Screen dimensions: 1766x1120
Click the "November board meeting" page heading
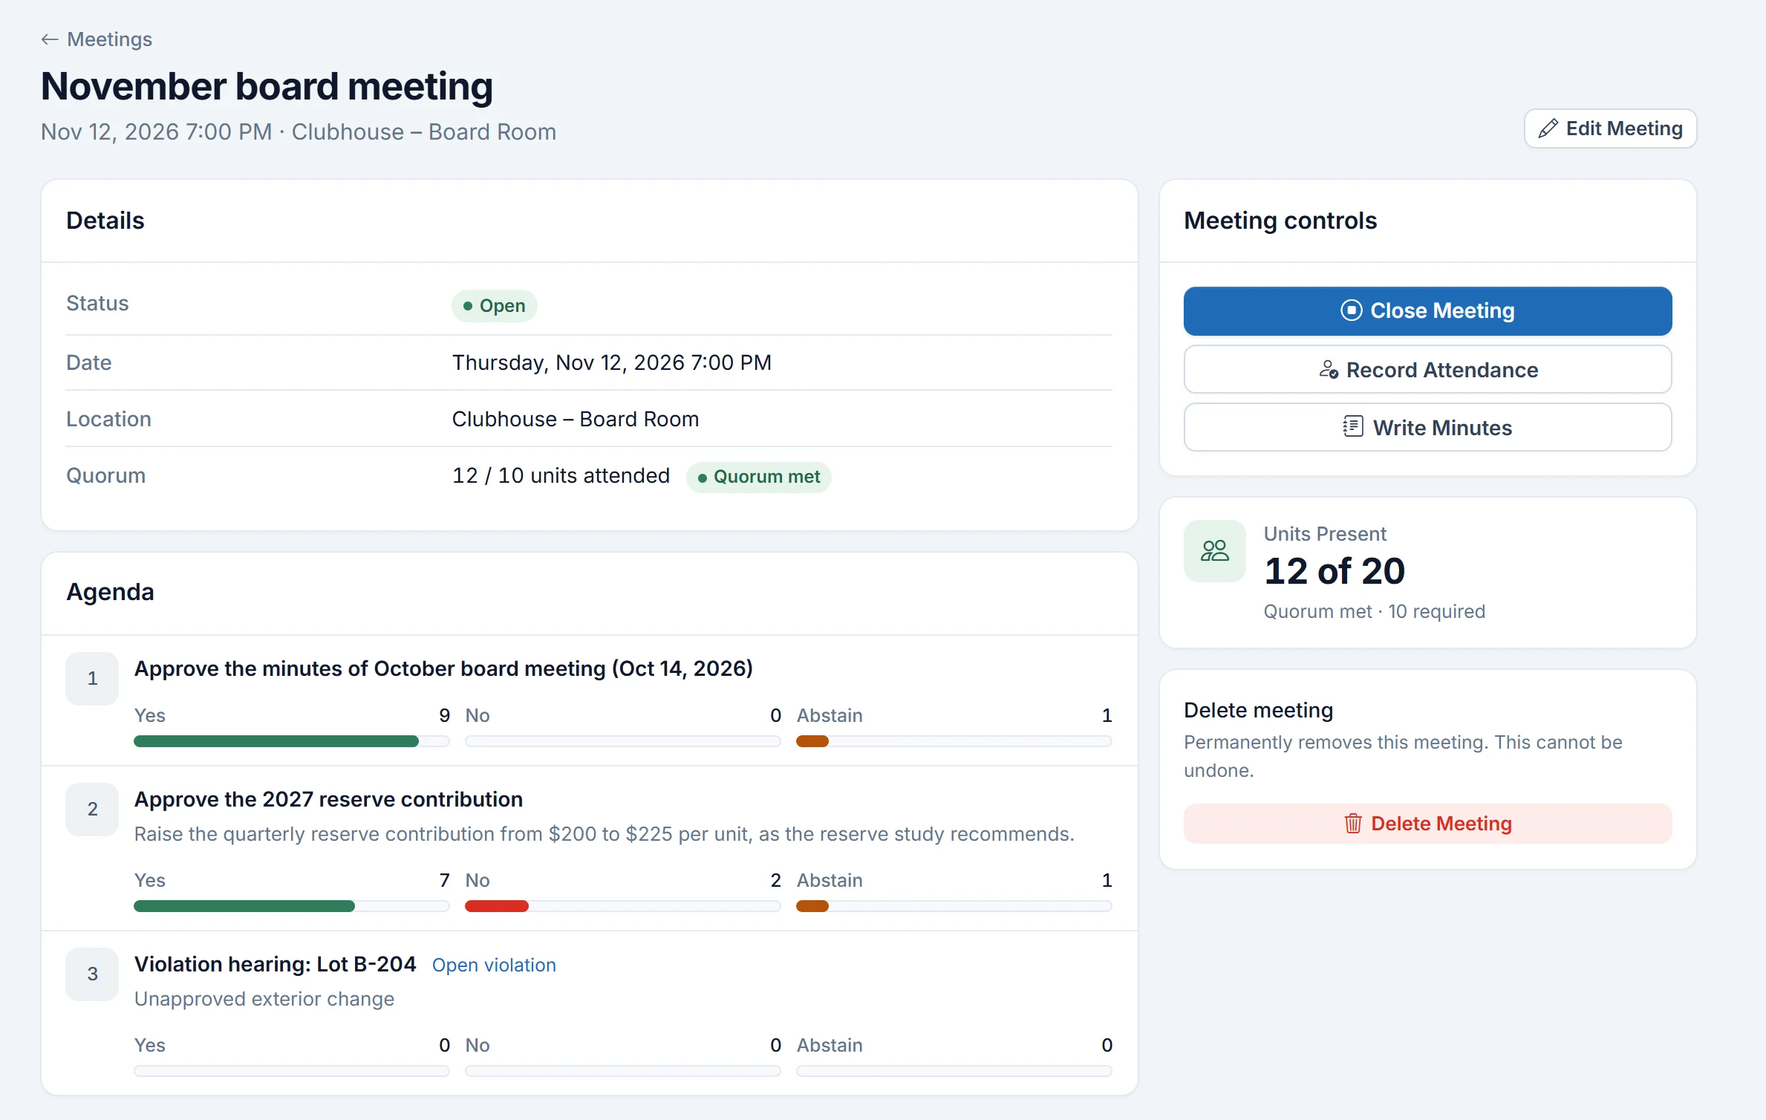267,86
